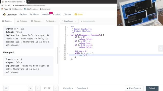
Task: Switch to the Submissions tab
Action: (x=51, y=21)
